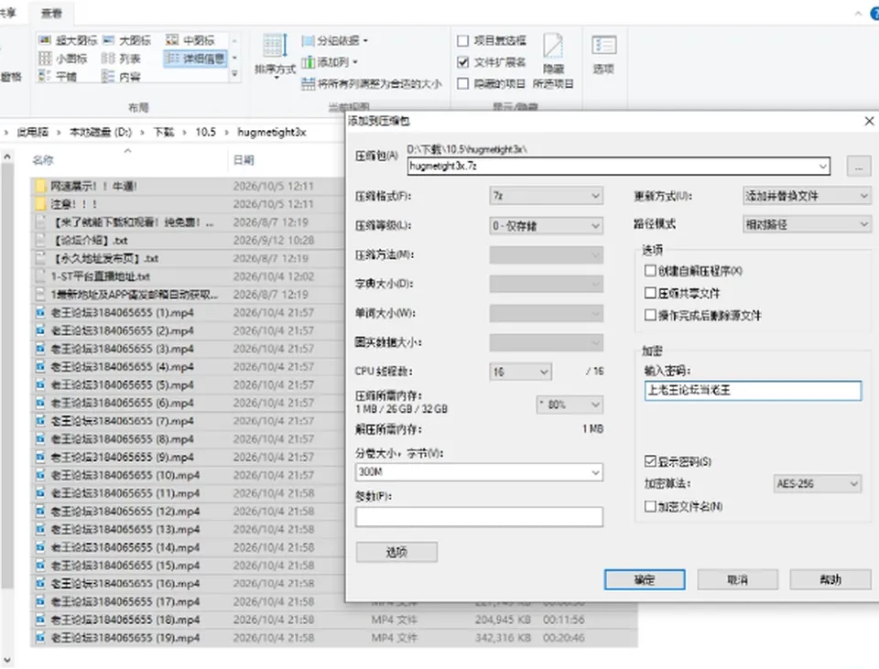The height and width of the screenshot is (669, 879).
Task: Open the 添加列 ribbon menu
Action: click(x=330, y=62)
